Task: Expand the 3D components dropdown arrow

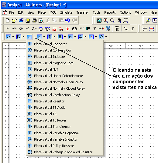Action: pos(13,37)
